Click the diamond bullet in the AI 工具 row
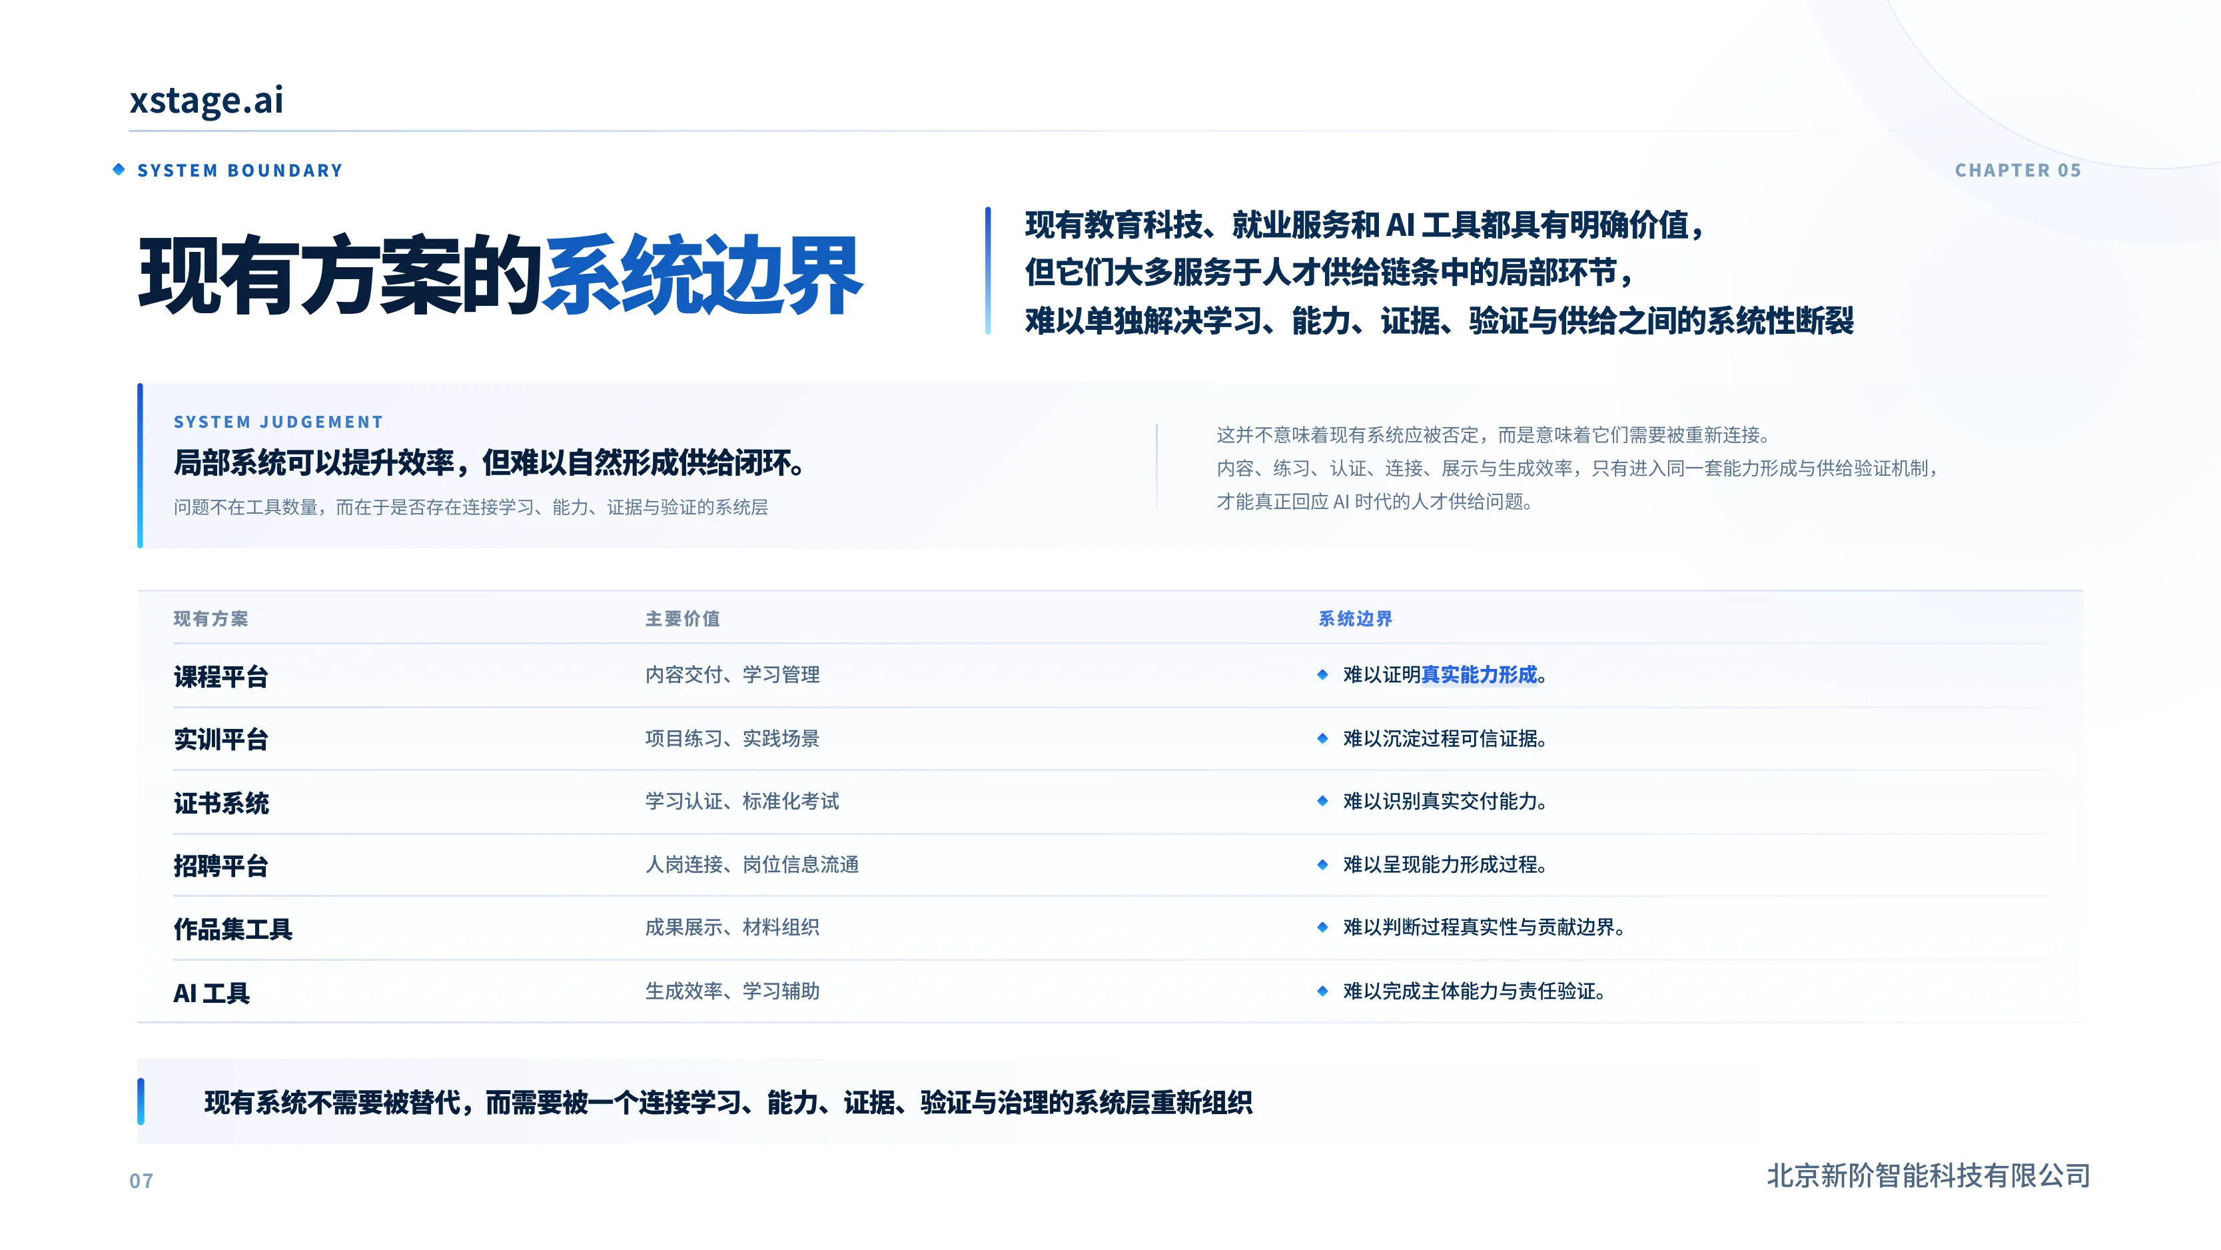The height and width of the screenshot is (1250, 2221). [x=1322, y=991]
